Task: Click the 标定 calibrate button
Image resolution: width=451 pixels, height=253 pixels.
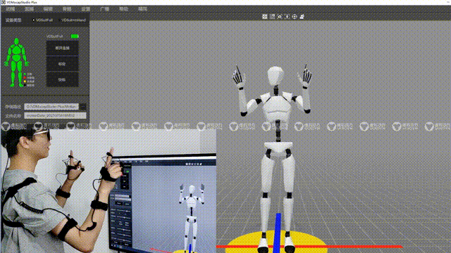Action: (62, 64)
